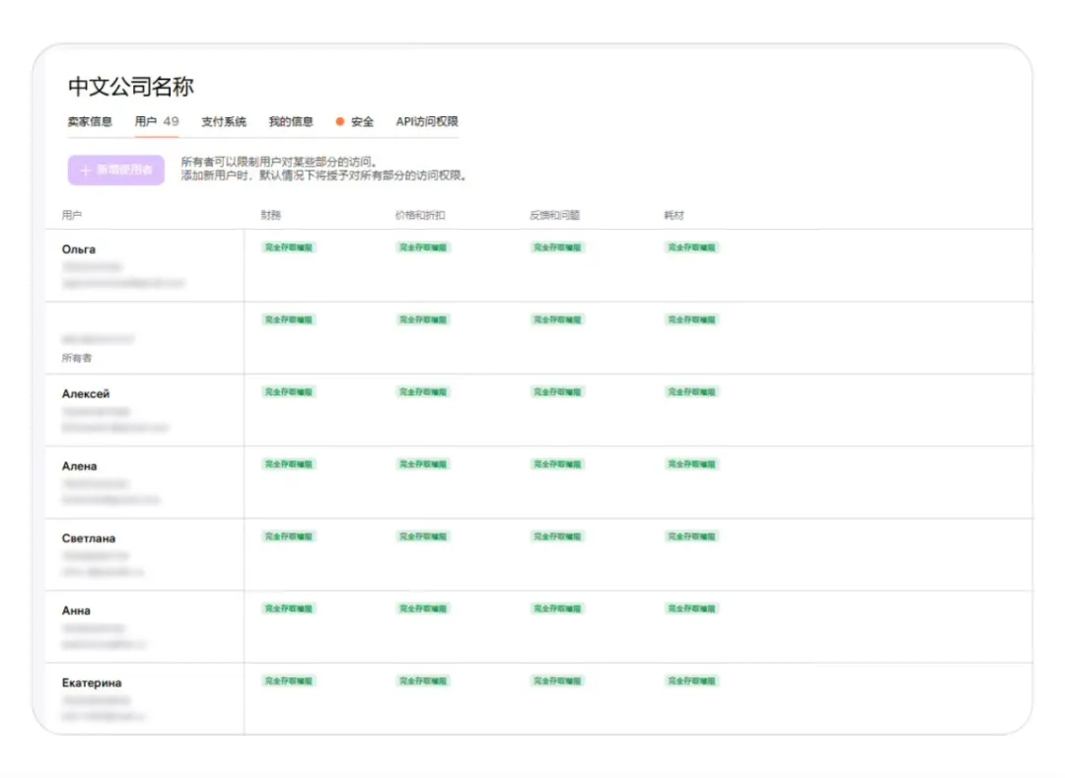Image resolution: width=1065 pixels, height=778 pixels.
Task: Click the plus icon to add user
Action: point(85,171)
